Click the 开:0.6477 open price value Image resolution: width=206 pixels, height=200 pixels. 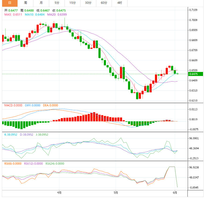point(11,10)
